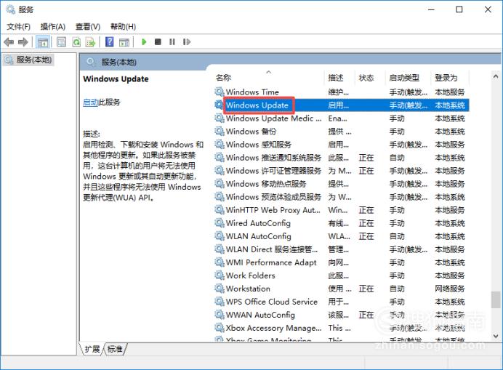Screen dimensions: 503x370
Task: Click the scrollbar up arrow in services list
Action: (x=496, y=76)
